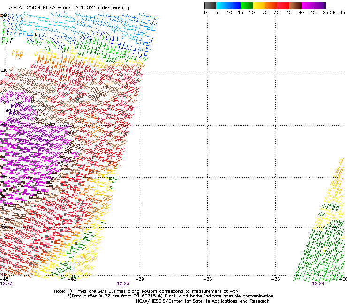Click the '>50 knots' legend label
The image size is (347, 304).
(x=333, y=13)
